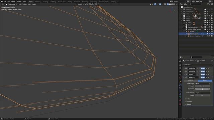The width and height of the screenshot is (214, 120).
Task: Select the Edges bevel affect button
Action: coord(205,81)
